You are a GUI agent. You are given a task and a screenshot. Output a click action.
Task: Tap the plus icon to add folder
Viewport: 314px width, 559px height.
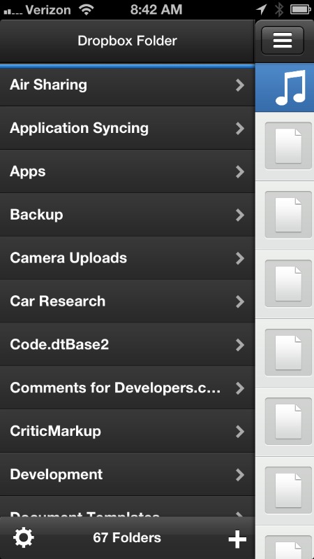(237, 538)
